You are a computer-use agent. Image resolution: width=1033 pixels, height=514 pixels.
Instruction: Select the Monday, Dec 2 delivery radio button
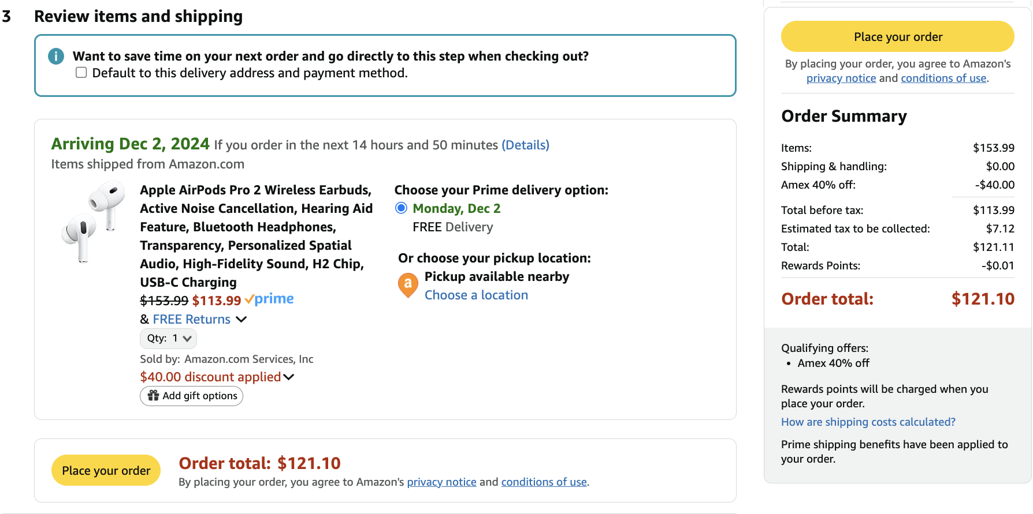click(401, 208)
